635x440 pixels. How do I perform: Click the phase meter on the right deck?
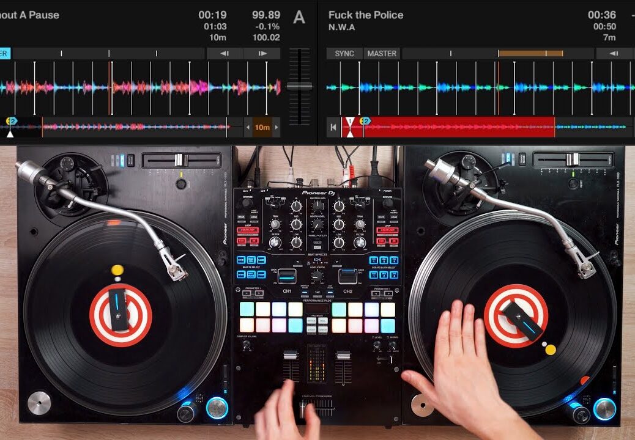click(x=498, y=53)
